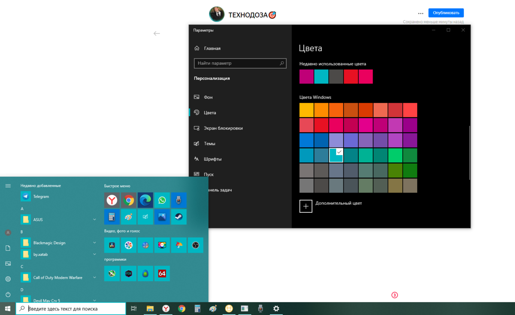Pick the magenta recently used color
Screen dimensions: 515x315
click(x=306, y=76)
